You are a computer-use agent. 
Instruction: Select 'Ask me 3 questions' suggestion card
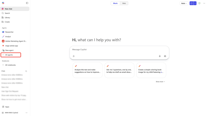click(x=119, y=70)
